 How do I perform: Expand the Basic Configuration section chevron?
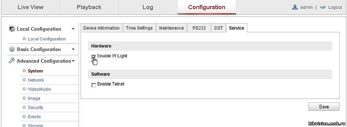tap(73, 49)
